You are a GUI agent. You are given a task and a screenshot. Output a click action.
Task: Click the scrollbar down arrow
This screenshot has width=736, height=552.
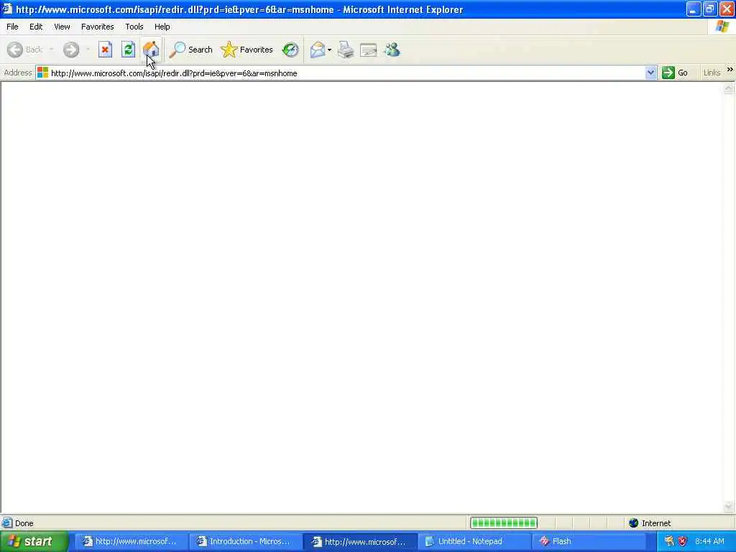click(728, 507)
